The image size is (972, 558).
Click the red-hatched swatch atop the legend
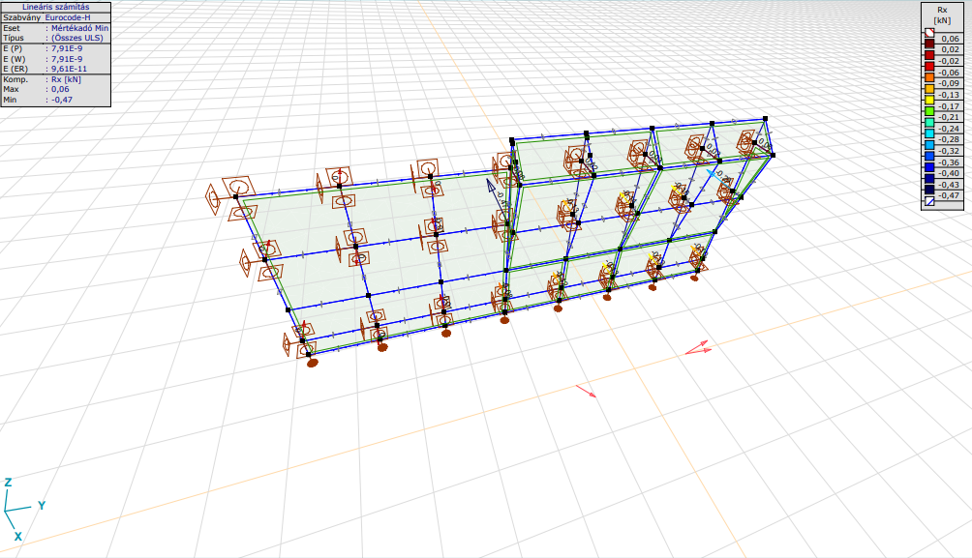[927, 31]
